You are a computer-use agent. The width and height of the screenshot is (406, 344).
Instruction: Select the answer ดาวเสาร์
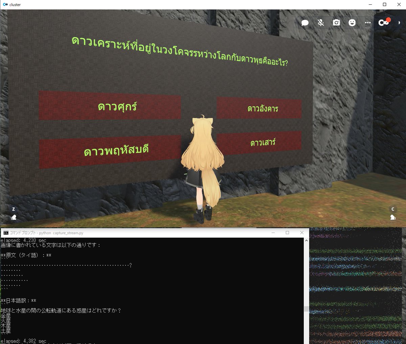[259, 144]
